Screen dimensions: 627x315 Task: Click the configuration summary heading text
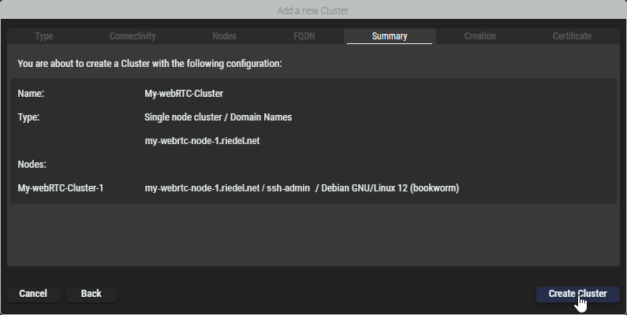[x=150, y=64]
